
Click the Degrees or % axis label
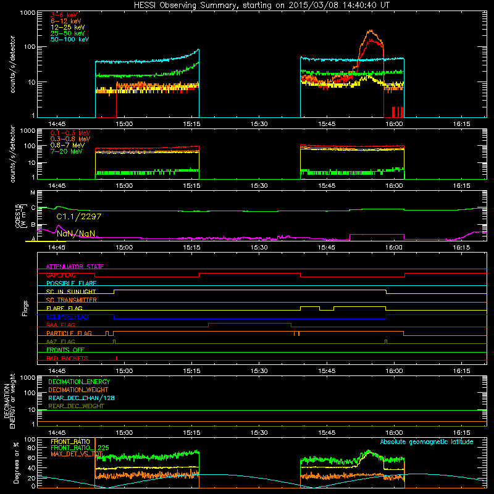tap(16, 463)
